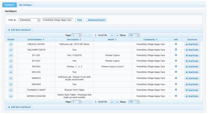209x114 pixels.
Task: View info icon for serial 5M55959
Action: [x=176, y=84]
